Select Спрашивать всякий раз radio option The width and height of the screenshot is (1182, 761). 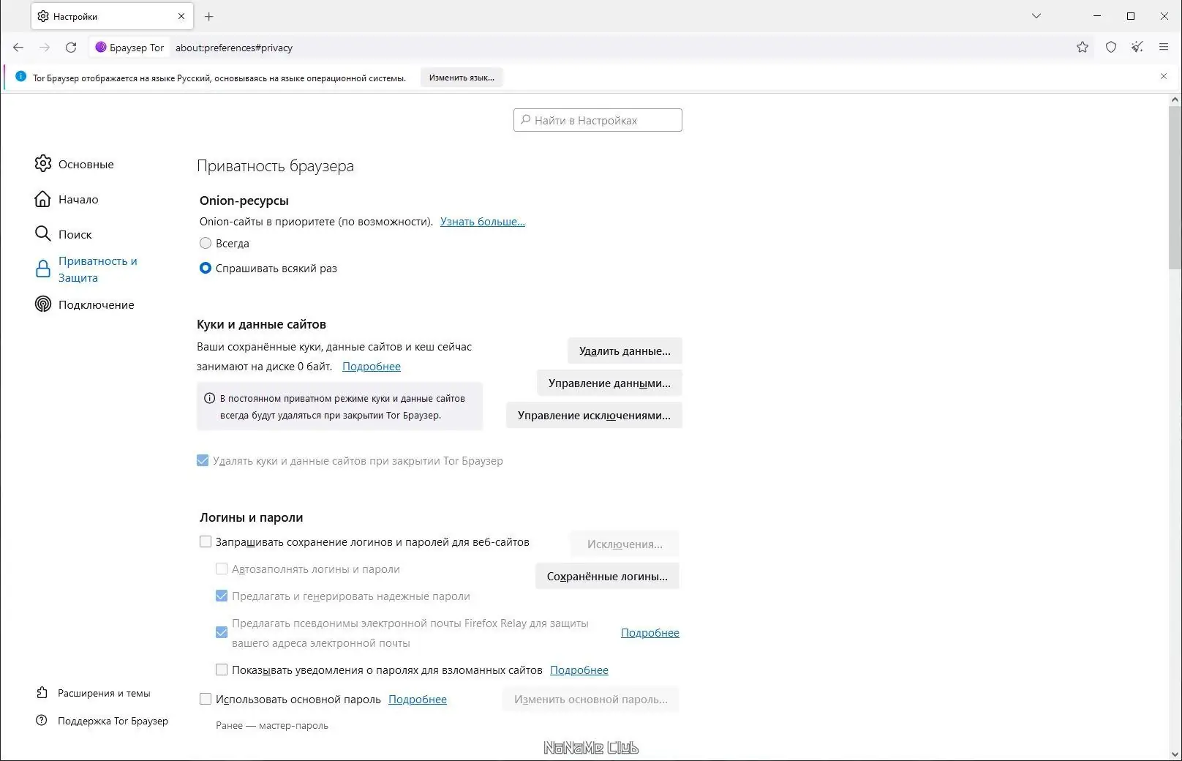206,268
